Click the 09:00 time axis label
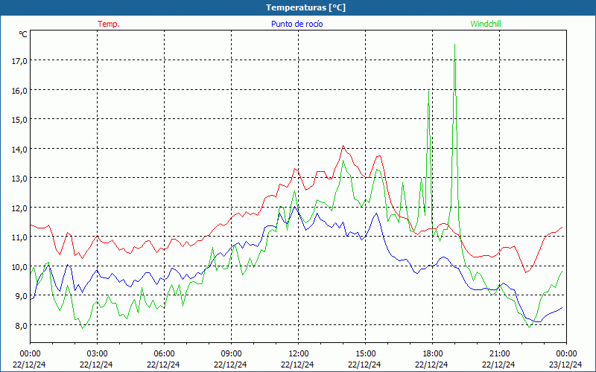Image resolution: width=596 pixels, height=372 pixels. (x=231, y=353)
